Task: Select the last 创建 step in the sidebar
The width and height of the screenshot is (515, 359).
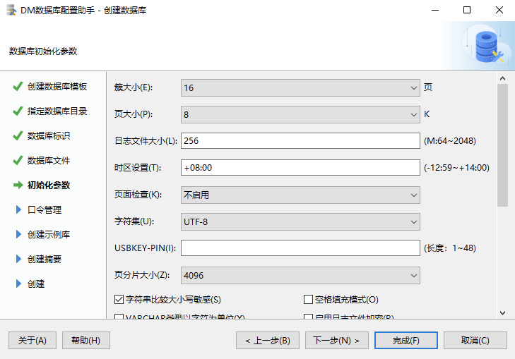Action: click(x=36, y=284)
